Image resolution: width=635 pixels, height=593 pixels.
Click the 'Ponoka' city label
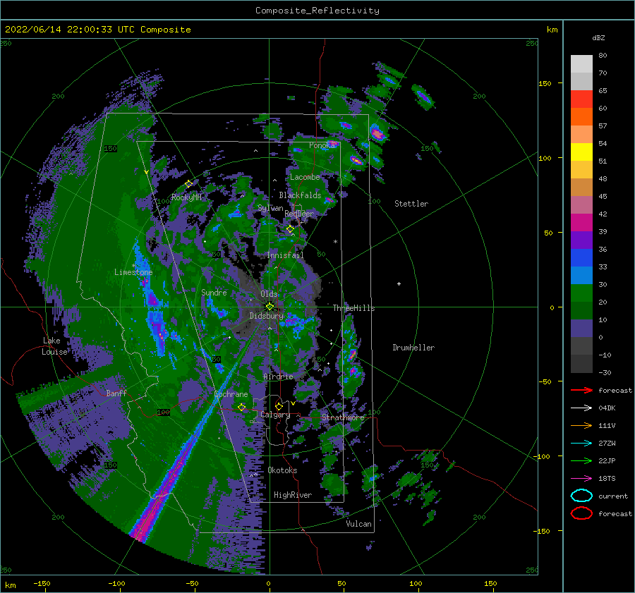point(322,145)
